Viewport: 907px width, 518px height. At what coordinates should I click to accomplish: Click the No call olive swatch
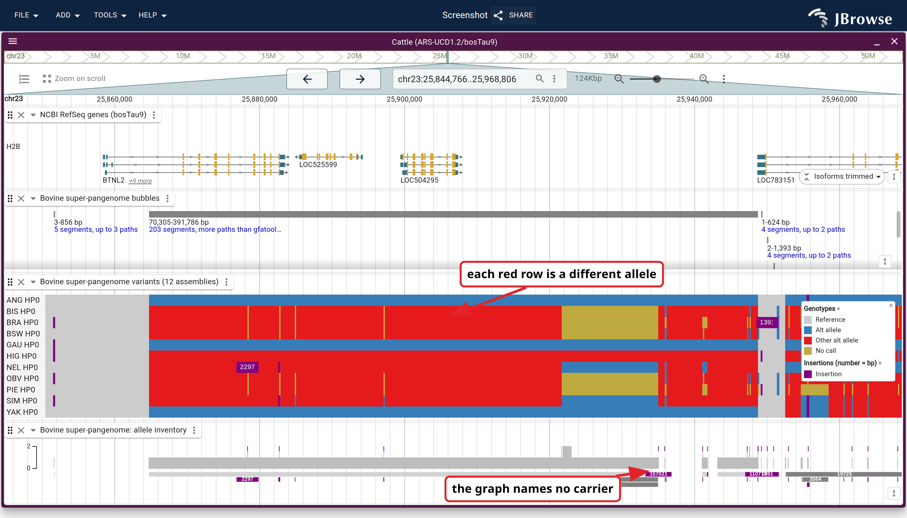808,351
